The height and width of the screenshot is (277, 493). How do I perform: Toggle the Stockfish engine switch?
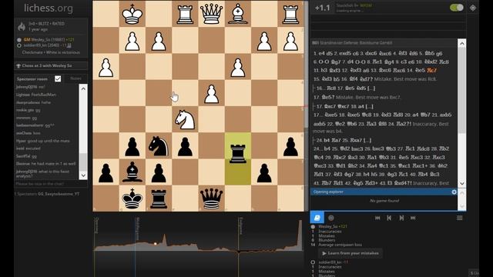[x=457, y=8]
